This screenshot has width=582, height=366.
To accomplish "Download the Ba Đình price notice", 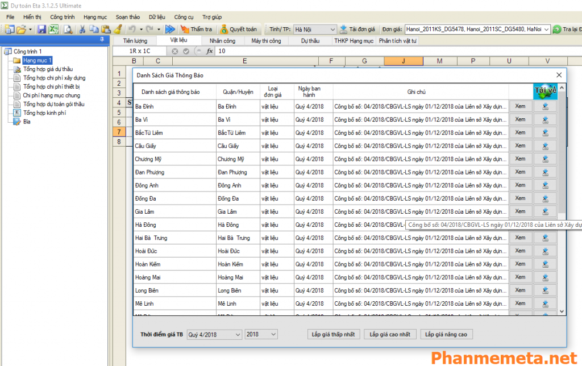I will pyautogui.click(x=545, y=106).
